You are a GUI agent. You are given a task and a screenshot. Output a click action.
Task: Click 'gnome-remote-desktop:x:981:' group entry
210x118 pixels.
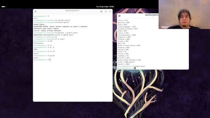click(130, 60)
